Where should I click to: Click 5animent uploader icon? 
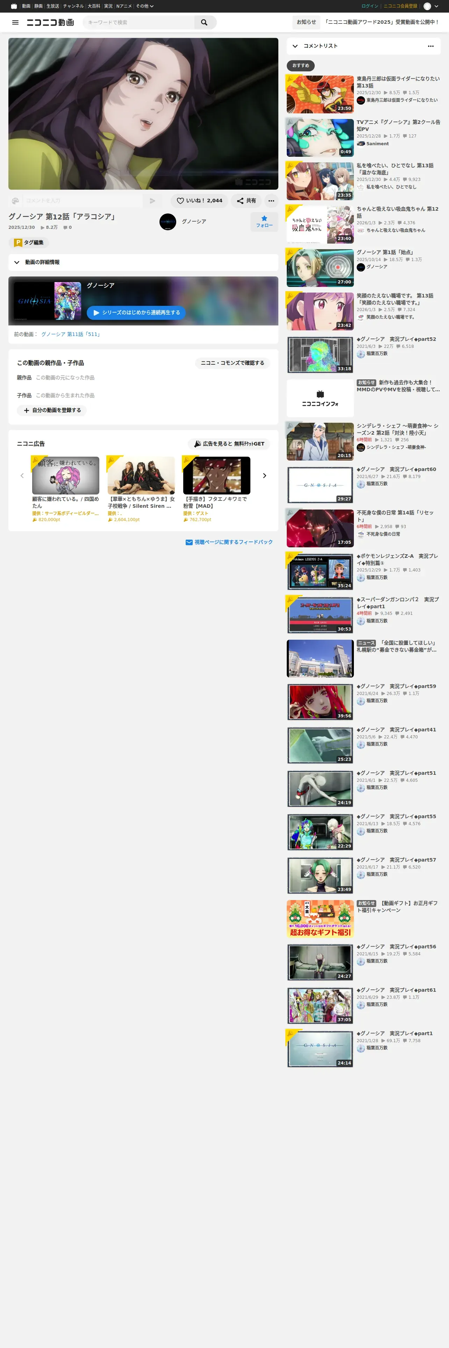361,144
